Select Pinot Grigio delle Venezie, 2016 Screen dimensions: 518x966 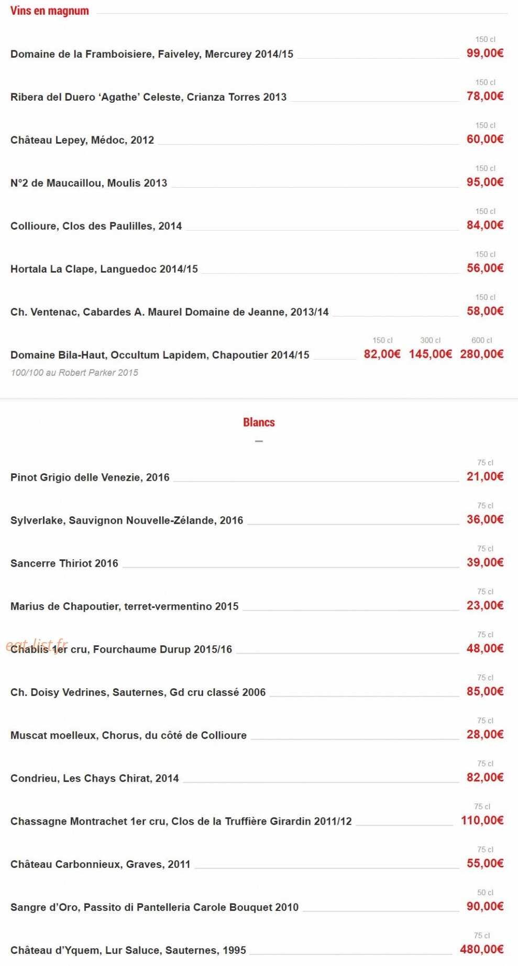point(90,477)
